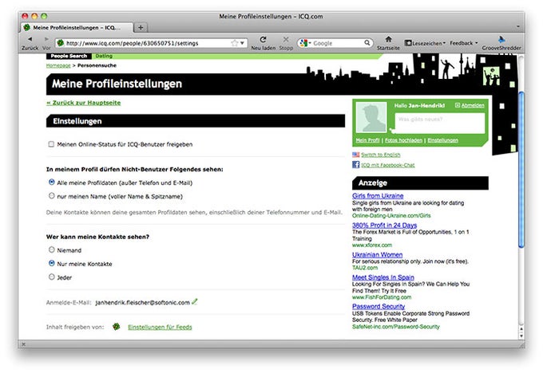Click the Stopp loading icon
The image size is (543, 373).
click(x=286, y=39)
